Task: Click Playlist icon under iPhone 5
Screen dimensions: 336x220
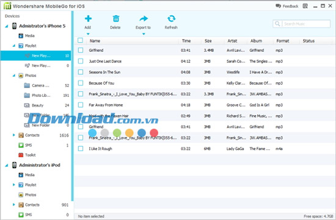Action: point(21,46)
